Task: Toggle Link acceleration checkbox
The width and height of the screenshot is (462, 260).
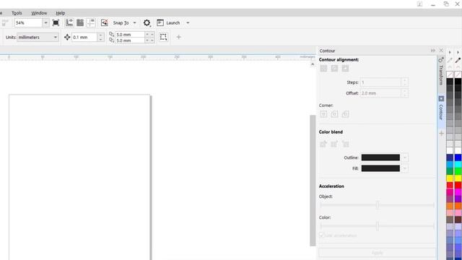Action: tap(322, 235)
